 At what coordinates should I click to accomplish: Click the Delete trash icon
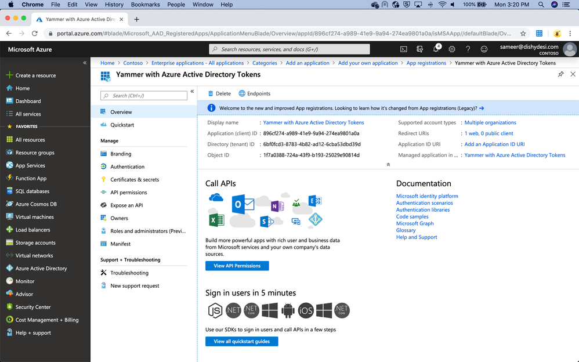click(x=211, y=93)
